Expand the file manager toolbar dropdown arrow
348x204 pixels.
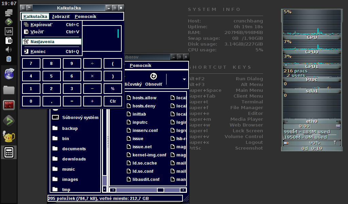[184, 79]
